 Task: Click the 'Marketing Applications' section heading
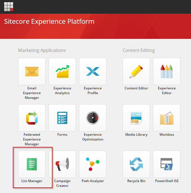point(42,50)
